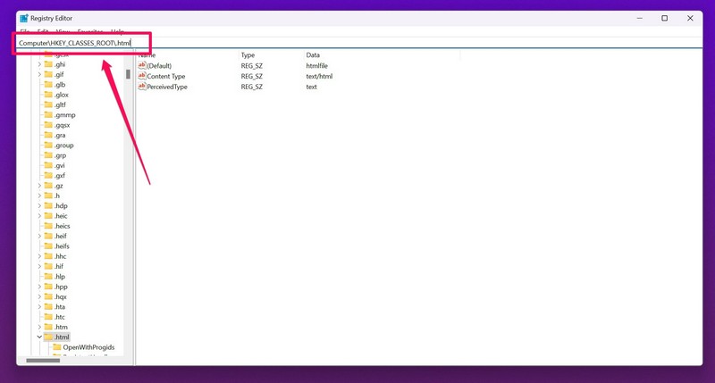Sort values by the Data column header
Viewport: 715px width, 383px height.
pyautogui.click(x=313, y=55)
